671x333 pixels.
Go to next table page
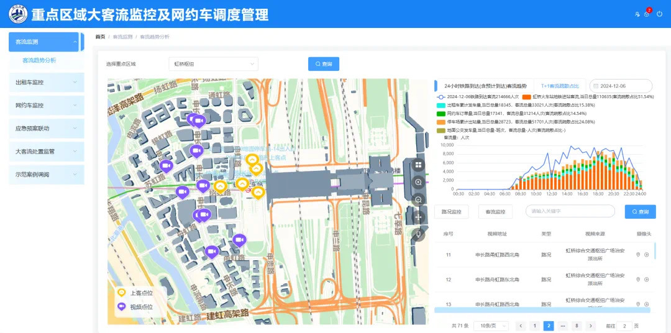[x=591, y=326]
